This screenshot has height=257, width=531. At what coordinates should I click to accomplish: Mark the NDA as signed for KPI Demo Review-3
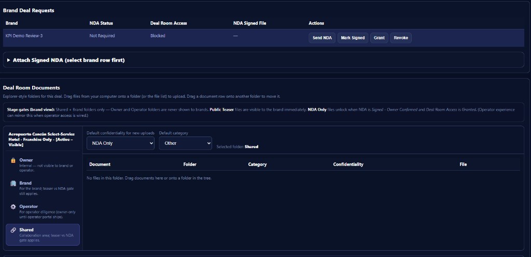click(353, 38)
